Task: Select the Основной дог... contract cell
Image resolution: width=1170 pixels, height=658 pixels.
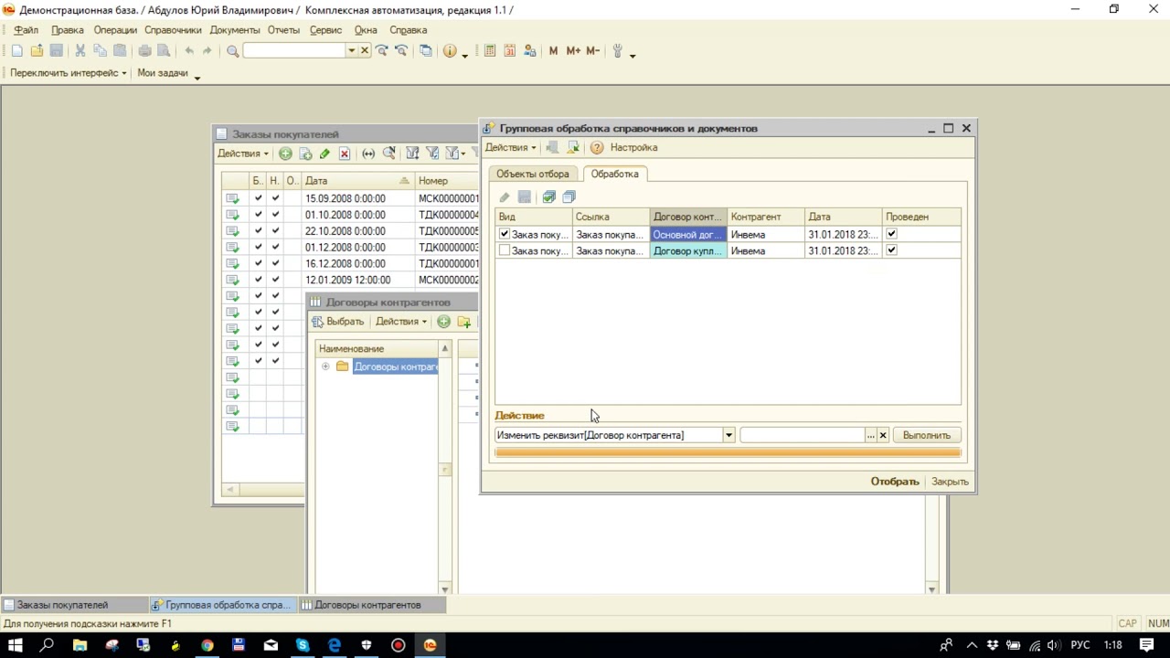Action: point(688,234)
